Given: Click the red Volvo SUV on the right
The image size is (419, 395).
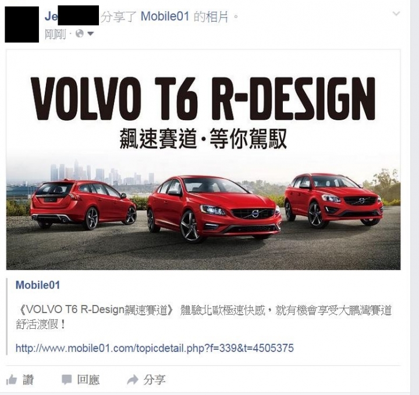Looking at the screenshot, I should pyautogui.click(x=333, y=200).
